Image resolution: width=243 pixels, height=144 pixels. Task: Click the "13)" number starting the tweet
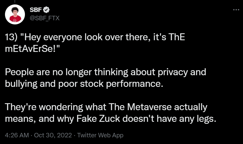(x=11, y=38)
